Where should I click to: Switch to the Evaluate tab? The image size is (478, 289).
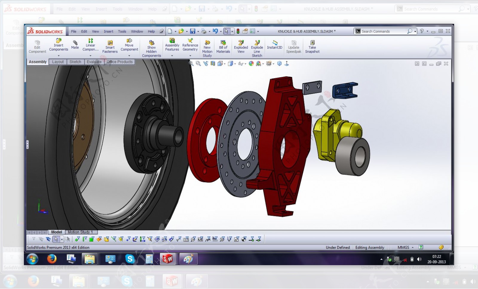point(94,62)
